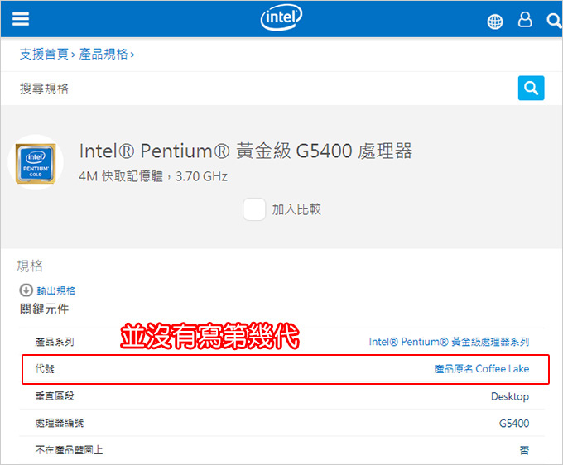Click the blue search specs button
Screen dimensions: 563x465
coord(531,88)
